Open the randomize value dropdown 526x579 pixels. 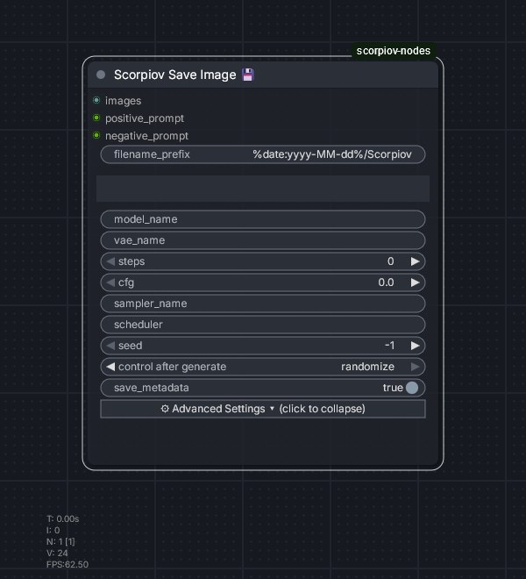(x=367, y=367)
